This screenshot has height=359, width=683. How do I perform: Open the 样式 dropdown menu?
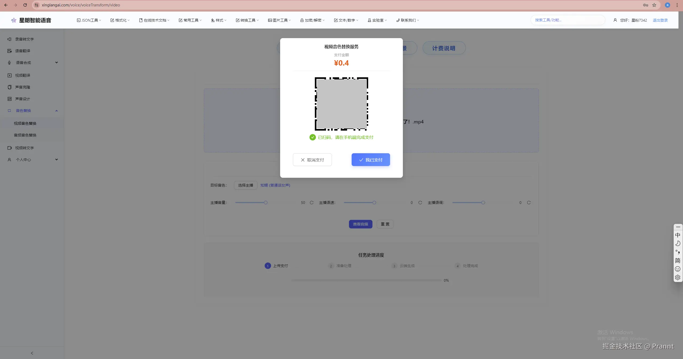click(x=219, y=20)
